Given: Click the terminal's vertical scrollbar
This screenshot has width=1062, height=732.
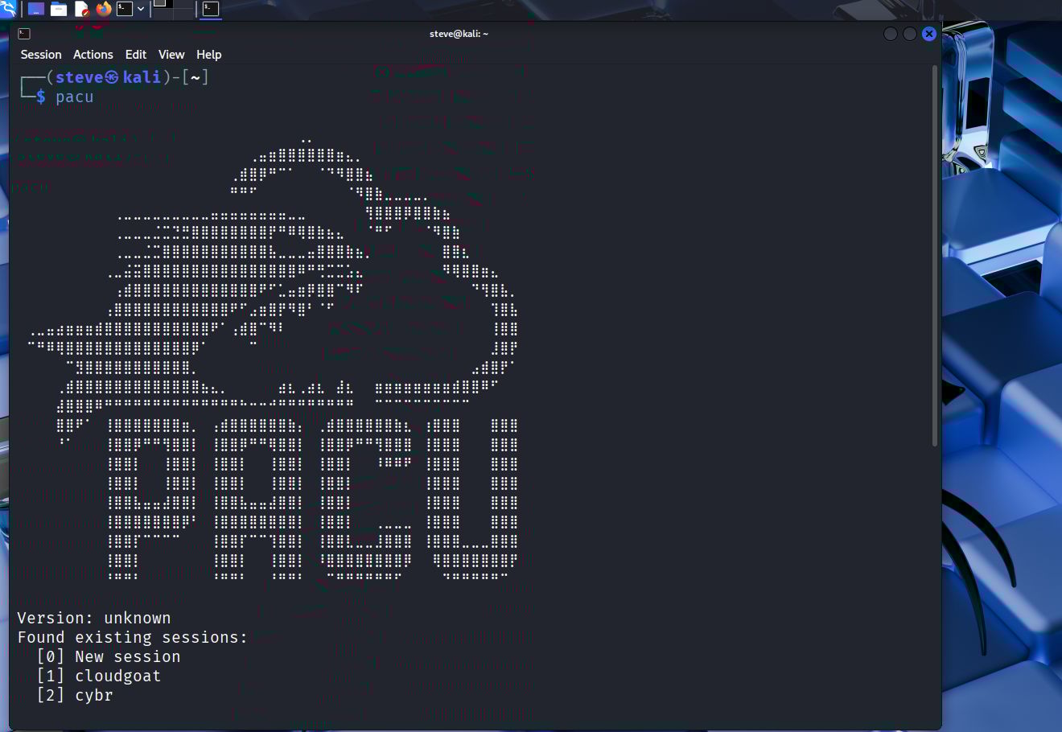Looking at the screenshot, I should 934,256.
